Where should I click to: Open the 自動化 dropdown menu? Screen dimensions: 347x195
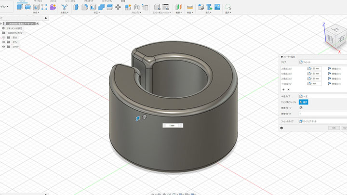(x=65, y=13)
